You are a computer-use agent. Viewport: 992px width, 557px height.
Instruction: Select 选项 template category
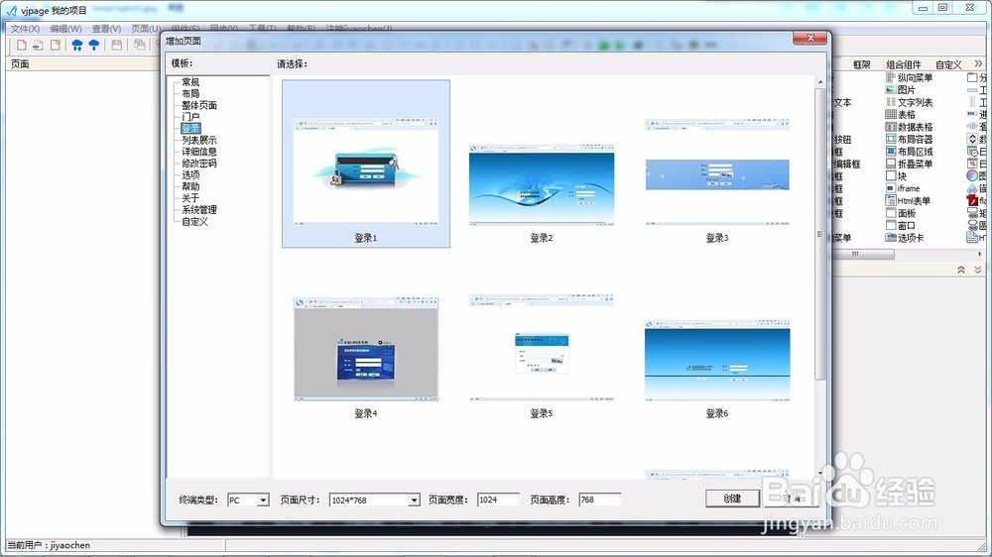(x=190, y=175)
